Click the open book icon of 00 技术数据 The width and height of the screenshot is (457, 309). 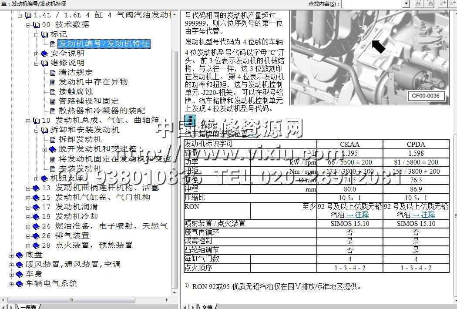tap(36, 25)
